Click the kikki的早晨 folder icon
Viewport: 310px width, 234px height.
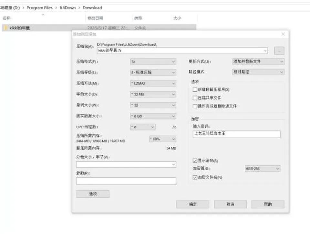point(5,28)
